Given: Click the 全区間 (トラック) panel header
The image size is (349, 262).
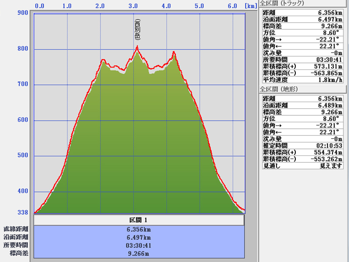Looking at the screenshot, I should tap(282, 3).
